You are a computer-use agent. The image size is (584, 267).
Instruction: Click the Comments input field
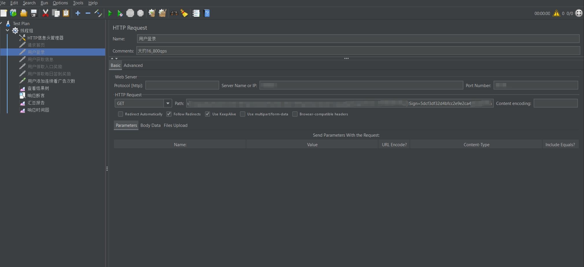pyautogui.click(x=358, y=51)
